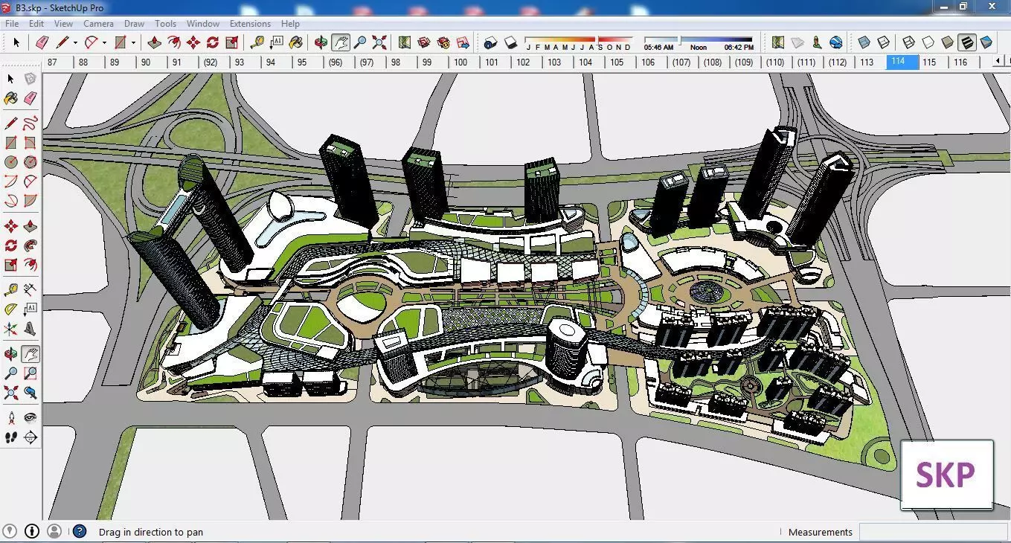Image resolution: width=1011 pixels, height=543 pixels.
Task: Click Preview Model in Google Earth icon
Action: click(x=836, y=42)
